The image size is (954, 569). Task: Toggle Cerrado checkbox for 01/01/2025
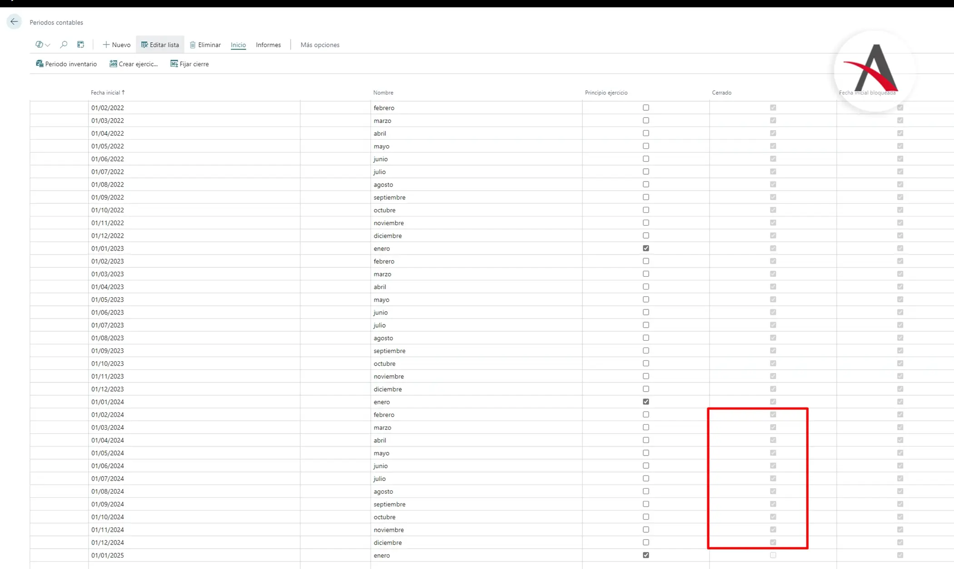pos(773,555)
